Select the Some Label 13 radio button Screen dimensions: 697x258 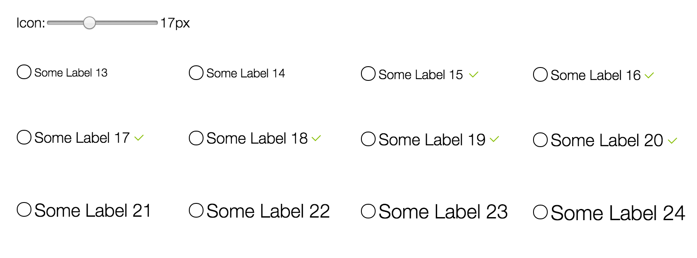(x=24, y=72)
